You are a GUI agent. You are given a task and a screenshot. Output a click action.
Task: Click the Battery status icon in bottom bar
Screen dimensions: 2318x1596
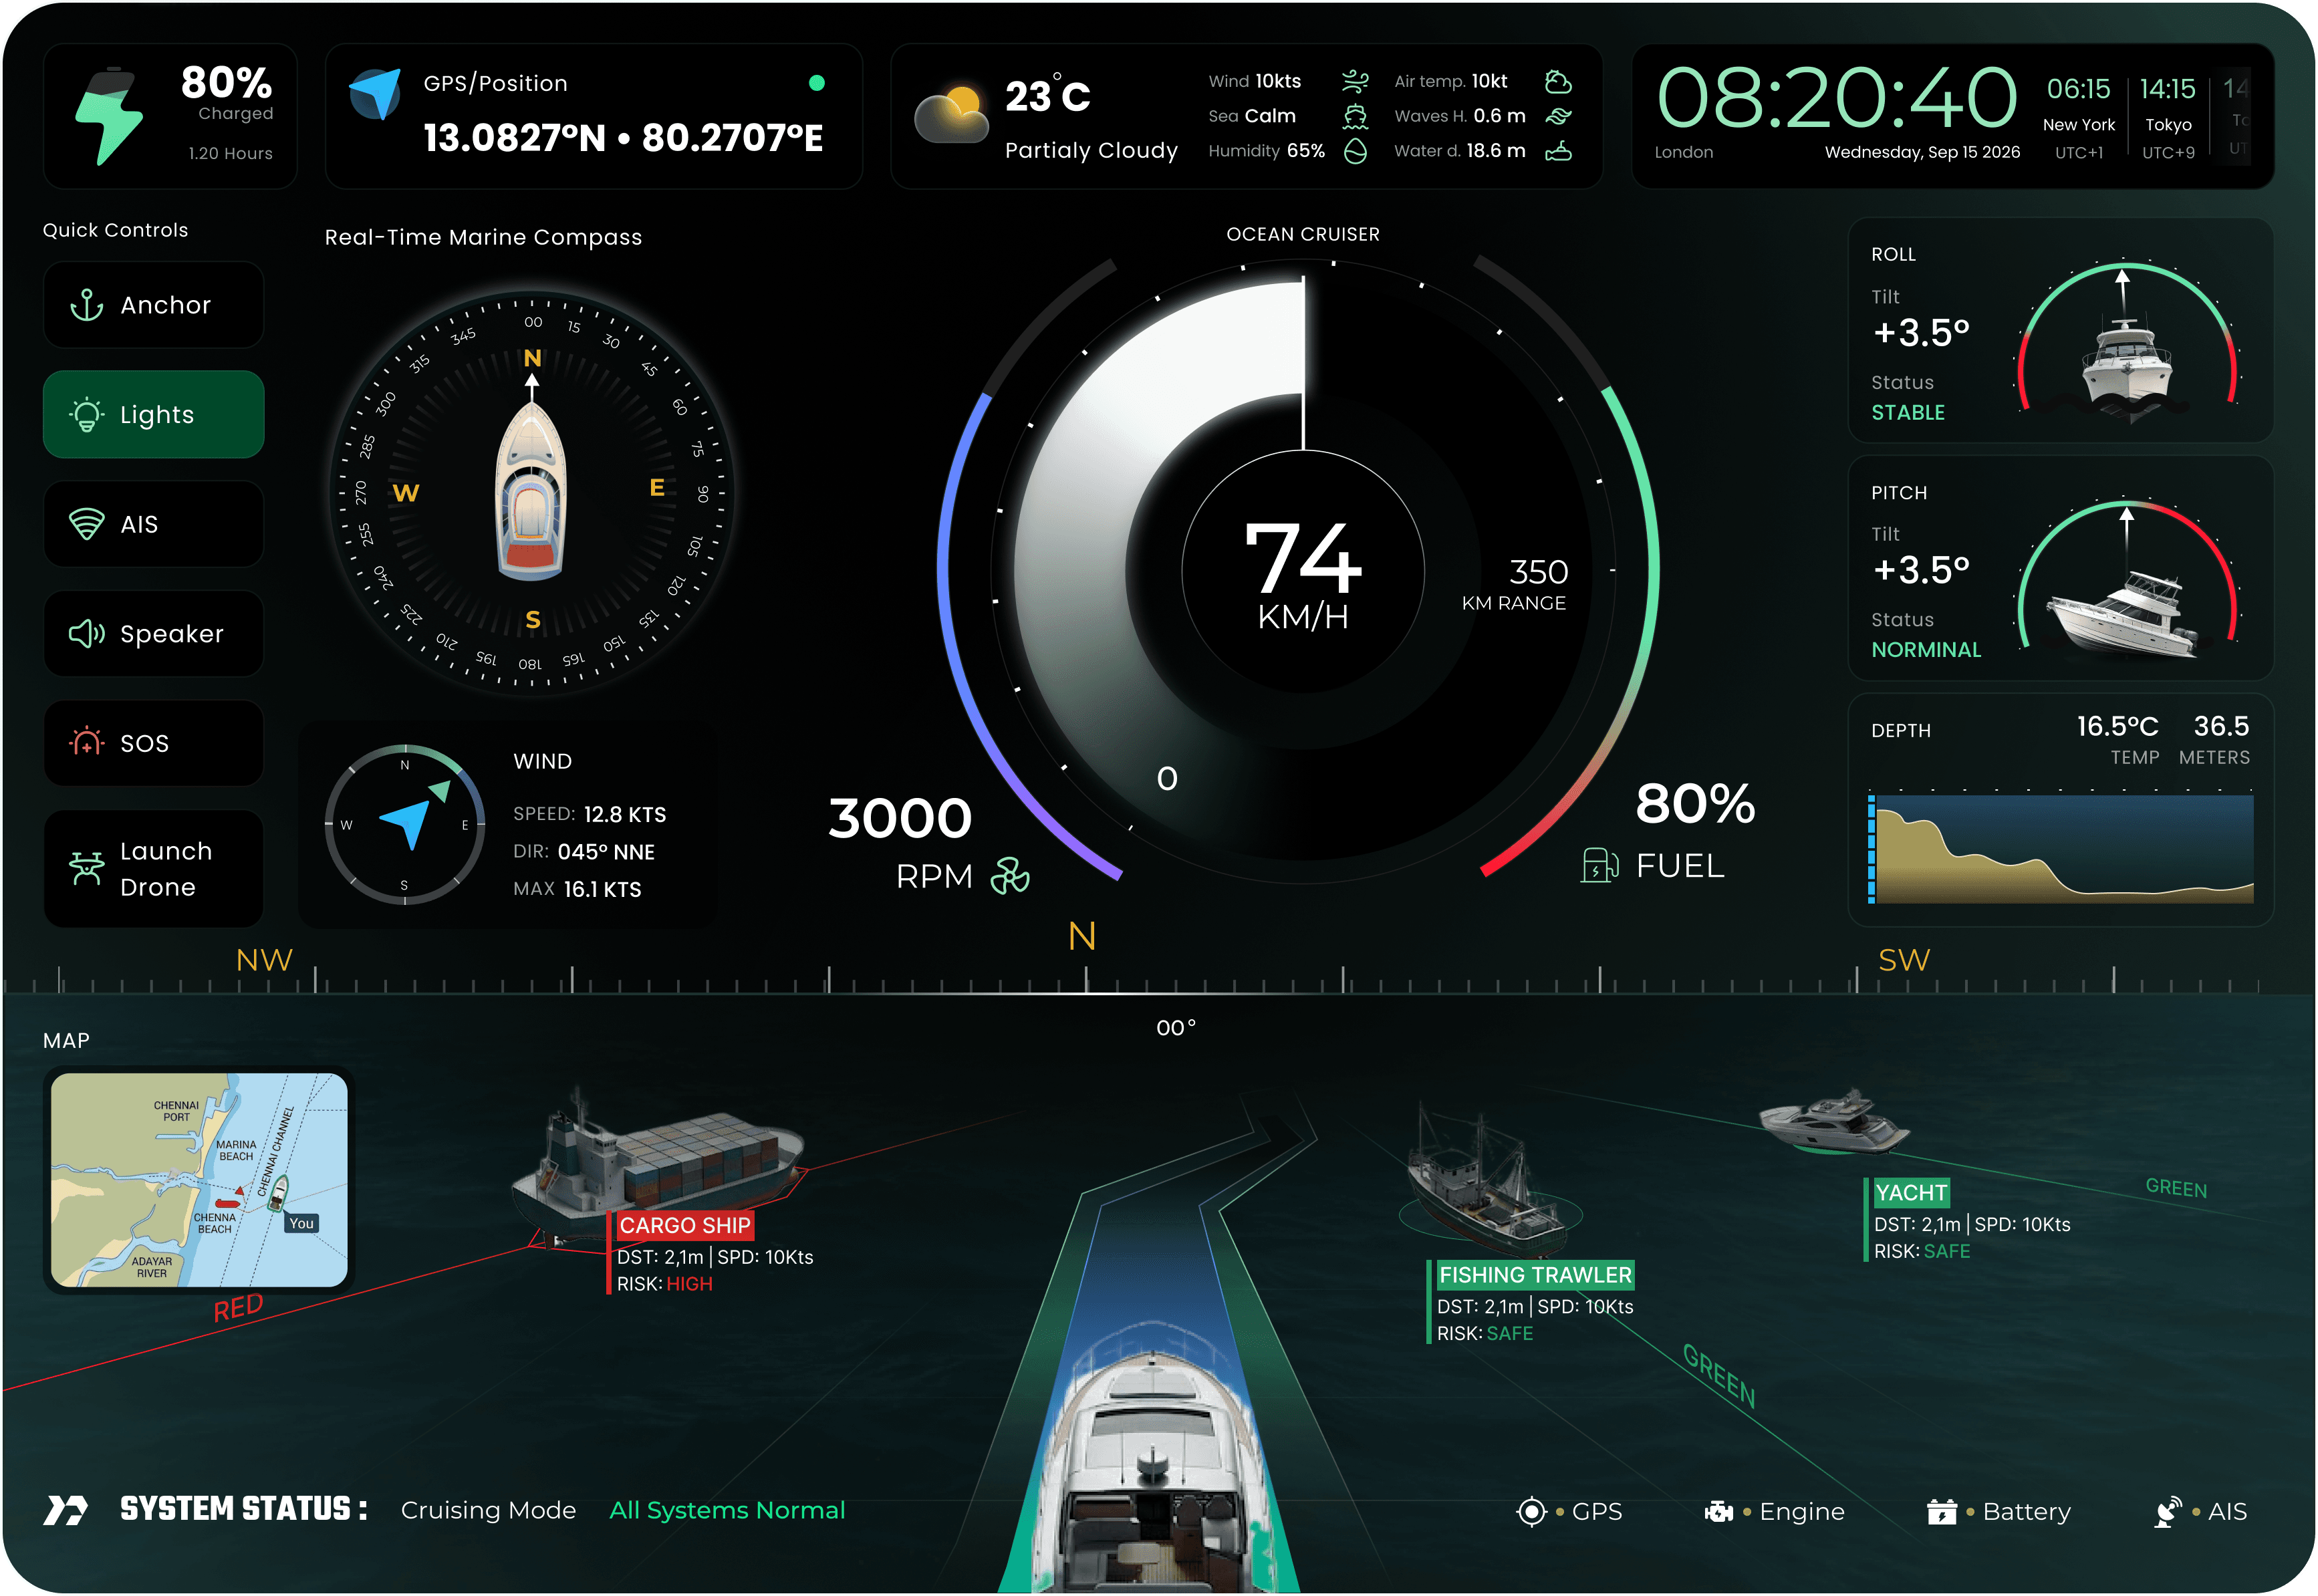click(x=1941, y=1511)
